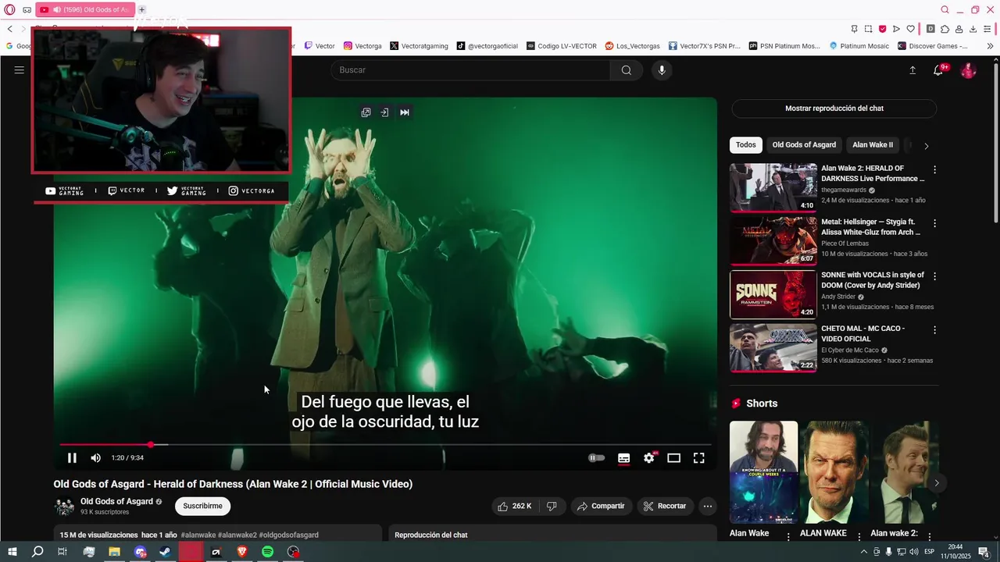1000x562 pixels.
Task: Open the YouTube hamburger guide menu
Action: [x=19, y=70]
